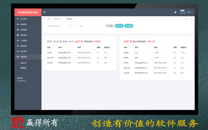Click the 2022年10月07日 date field
This screenshot has height=130, width=208.
(x=57, y=26)
